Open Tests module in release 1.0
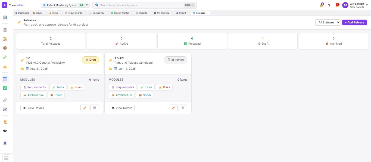Screen dimensions: 371x162 click(x=58, y=87)
